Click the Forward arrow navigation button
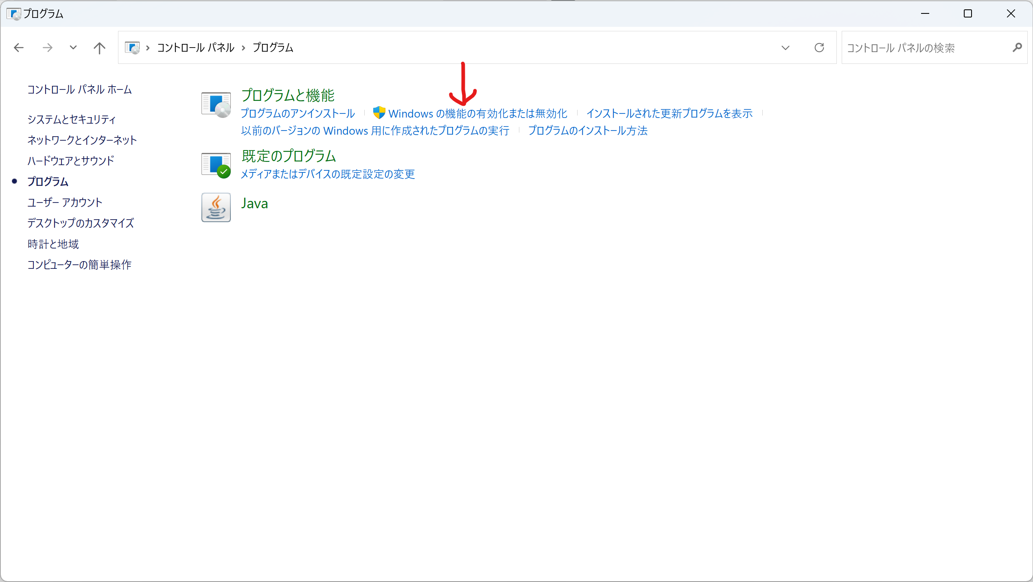Viewport: 1033px width, 582px height. click(48, 48)
